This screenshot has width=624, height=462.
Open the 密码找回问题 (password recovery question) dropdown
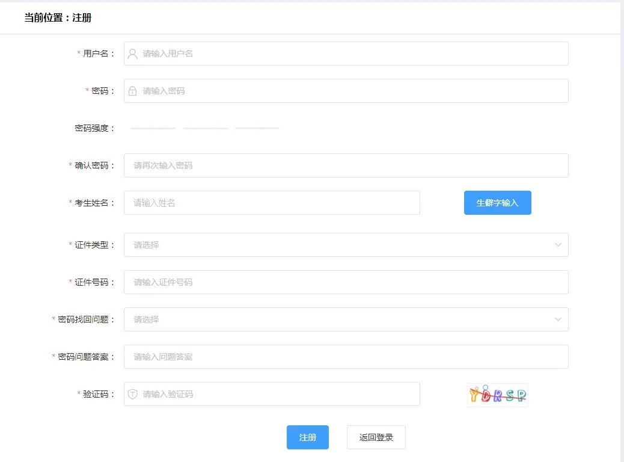[x=346, y=319]
